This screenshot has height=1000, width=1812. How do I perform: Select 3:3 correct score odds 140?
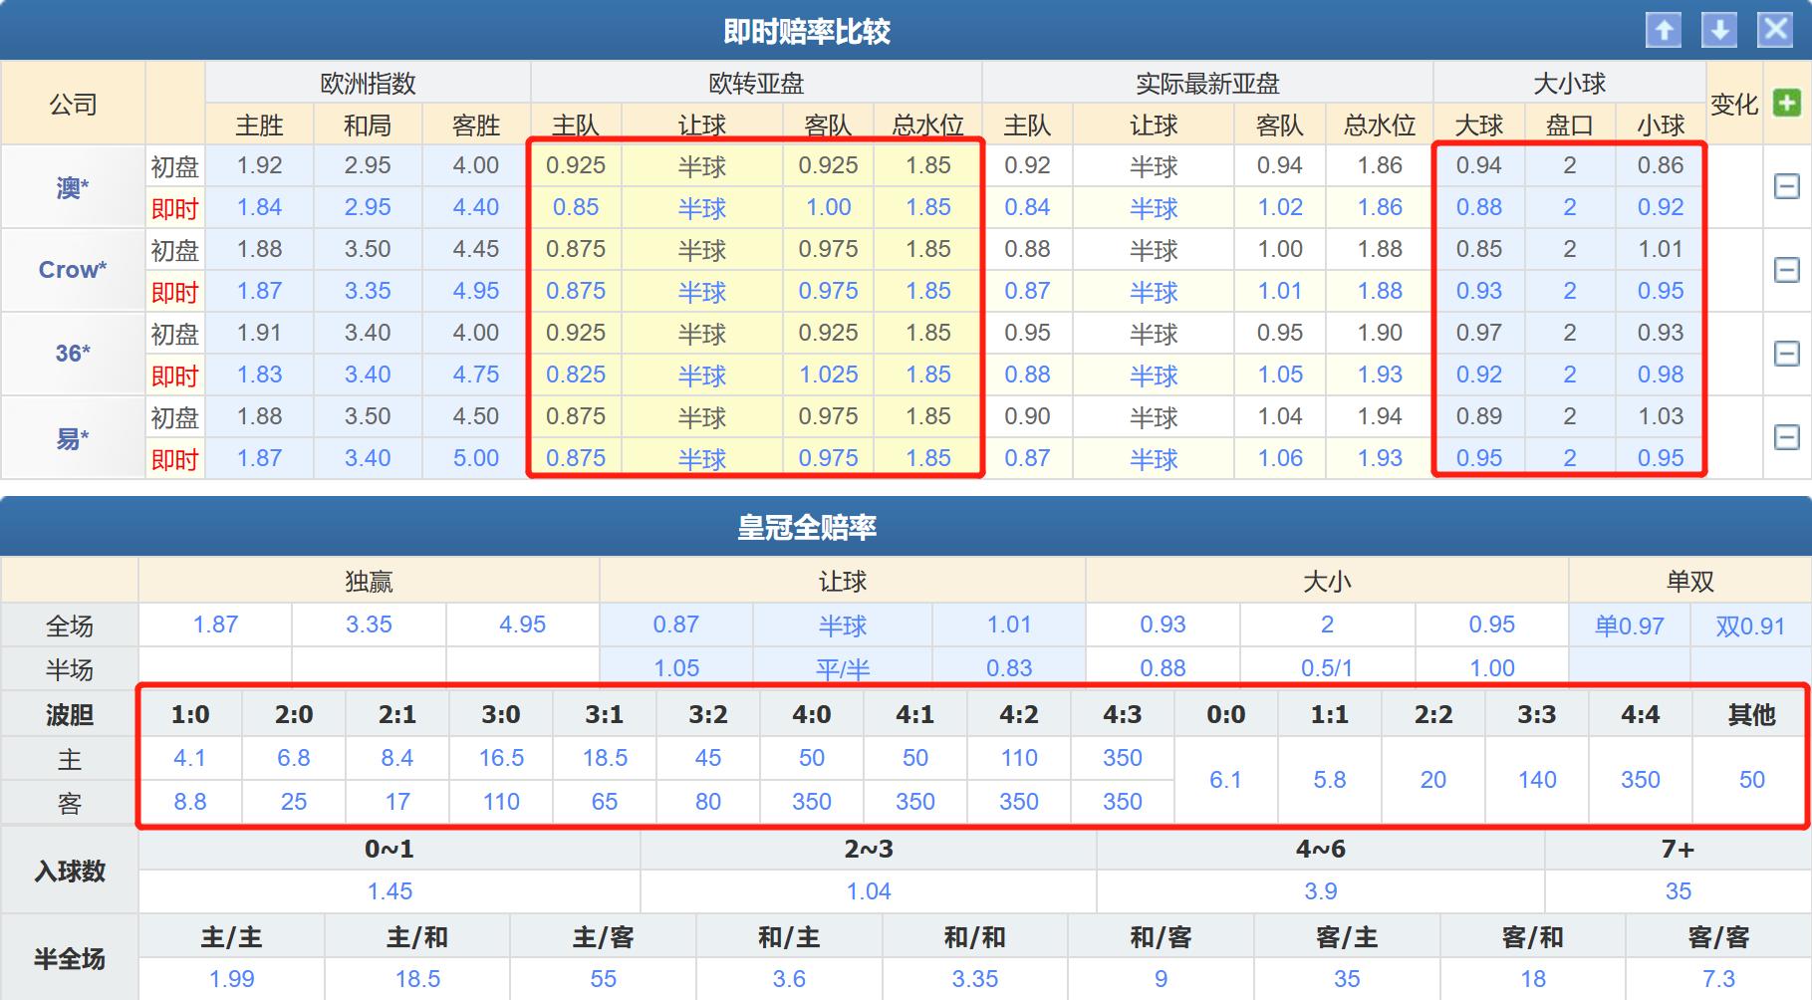[x=1537, y=780]
